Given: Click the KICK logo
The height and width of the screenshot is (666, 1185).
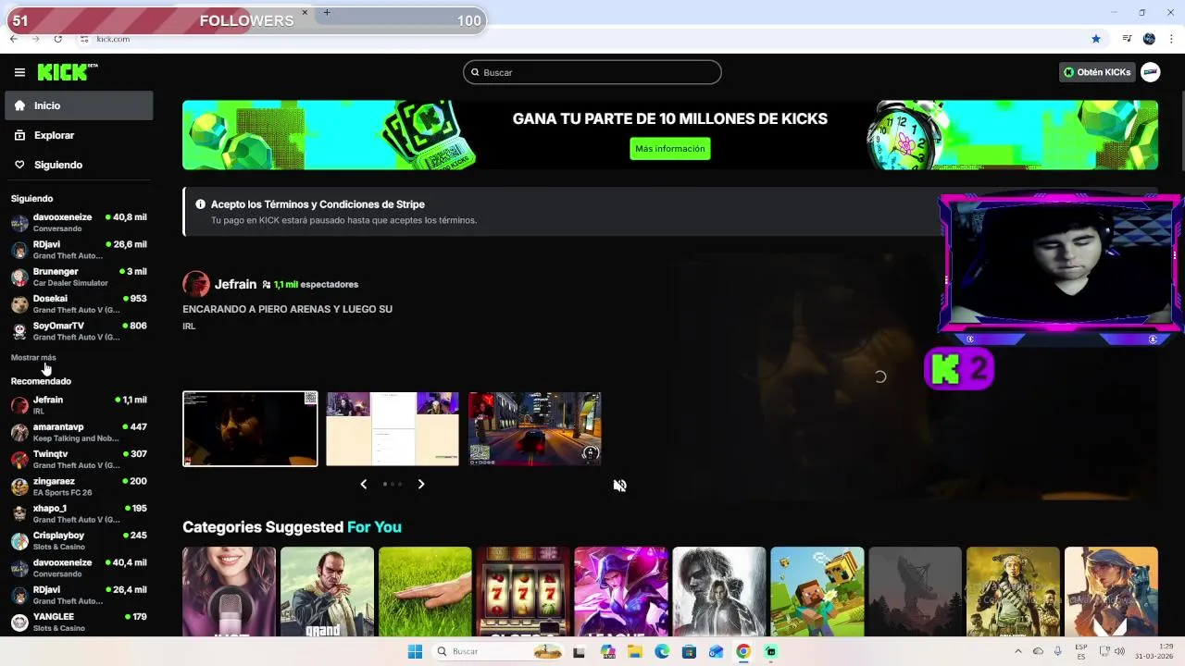Looking at the screenshot, I should pos(68,72).
